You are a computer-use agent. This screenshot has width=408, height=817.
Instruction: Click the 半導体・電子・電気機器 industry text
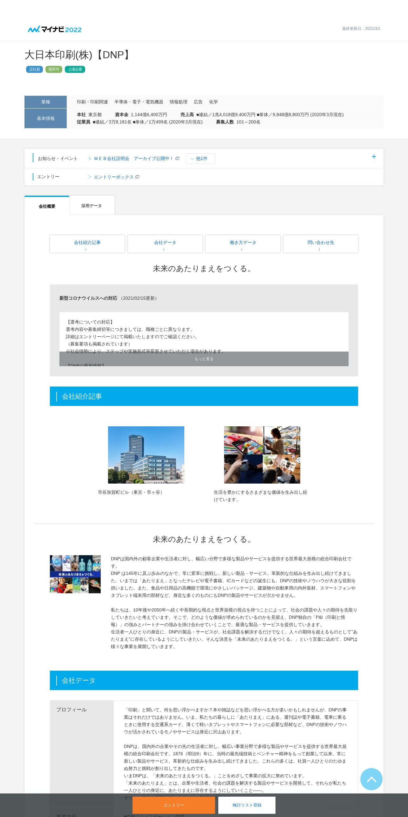tap(139, 102)
